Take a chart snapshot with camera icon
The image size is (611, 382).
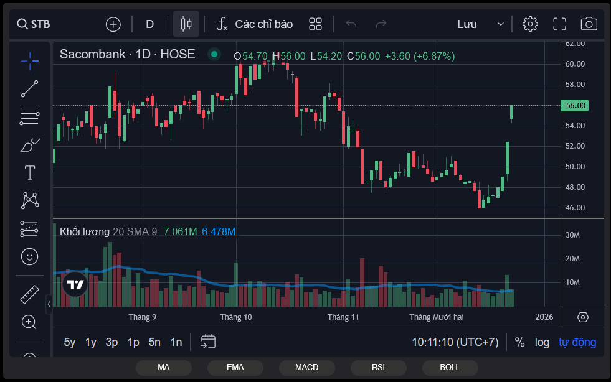[589, 24]
